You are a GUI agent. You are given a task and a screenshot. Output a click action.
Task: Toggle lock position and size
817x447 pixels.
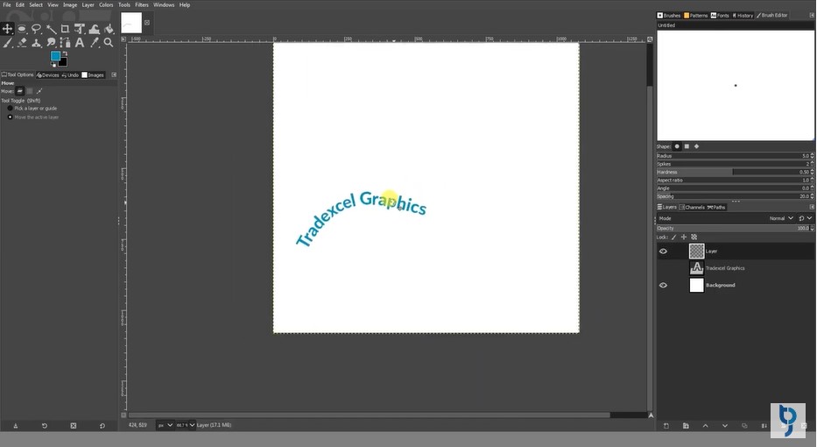(x=684, y=237)
